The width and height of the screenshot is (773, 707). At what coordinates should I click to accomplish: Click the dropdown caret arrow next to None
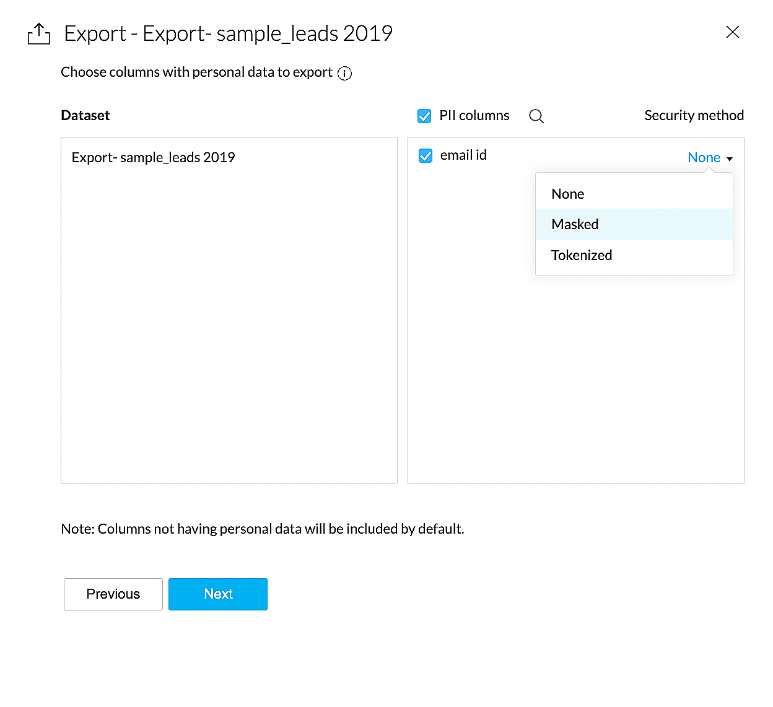pos(730,159)
